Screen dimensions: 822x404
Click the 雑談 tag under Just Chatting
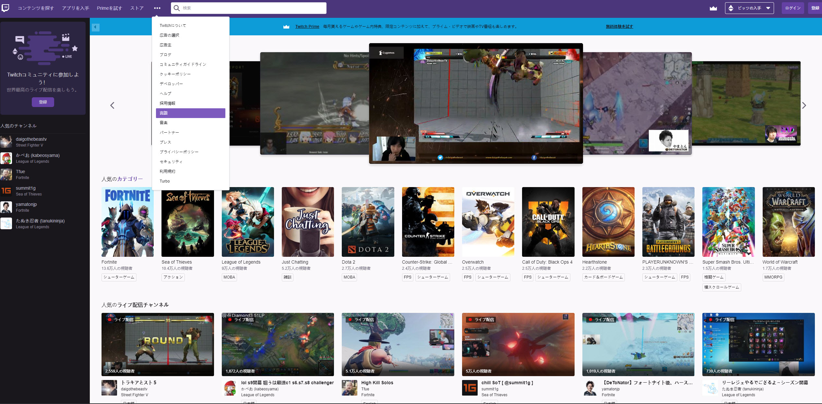coord(287,277)
